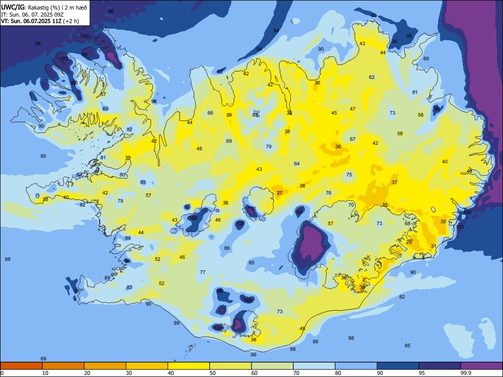Click the humidity value '69' on the map

229,141
